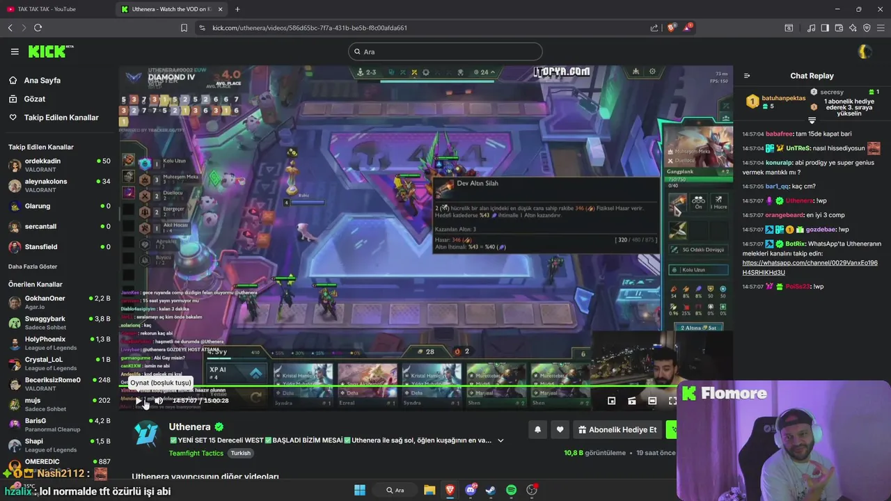Select ordekkadin followed channel
Image resolution: width=891 pixels, height=501 pixels.
59,166
